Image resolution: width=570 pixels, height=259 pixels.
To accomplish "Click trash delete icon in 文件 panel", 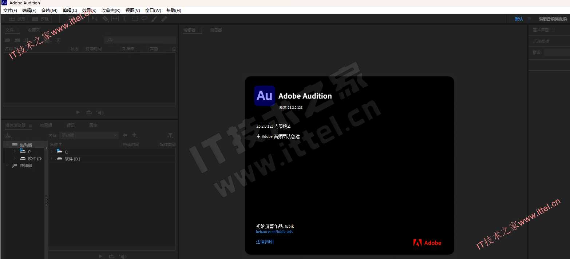I will pos(58,40).
